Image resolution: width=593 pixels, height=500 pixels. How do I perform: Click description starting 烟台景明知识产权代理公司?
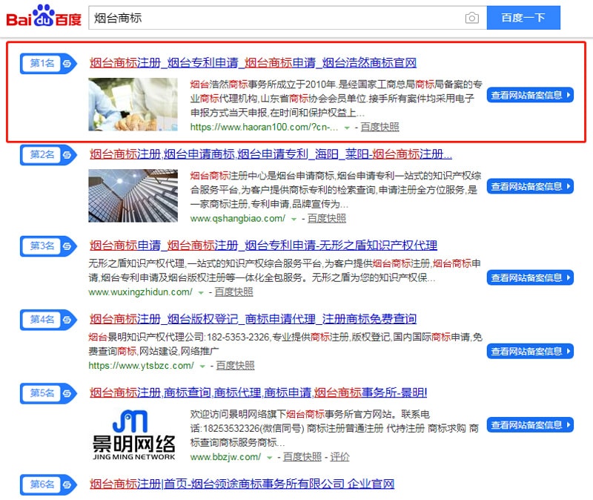point(285,344)
